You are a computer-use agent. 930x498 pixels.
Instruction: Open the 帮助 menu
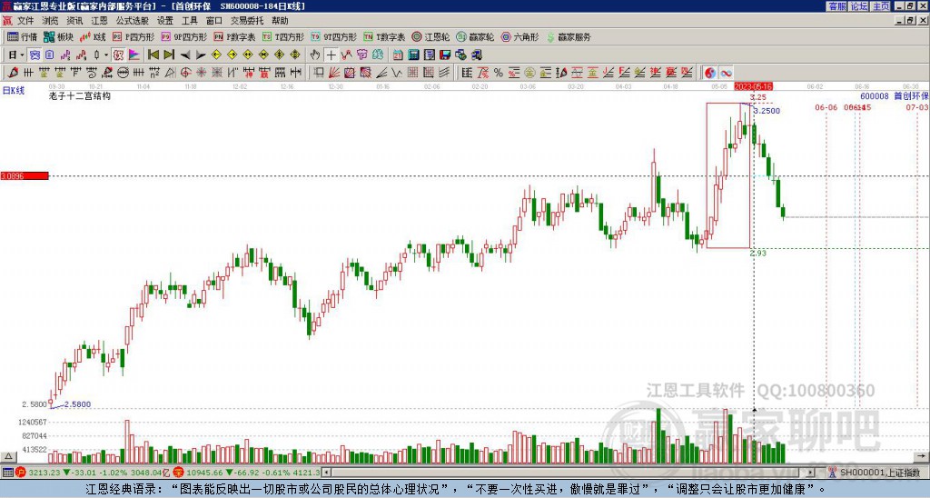tap(280, 21)
